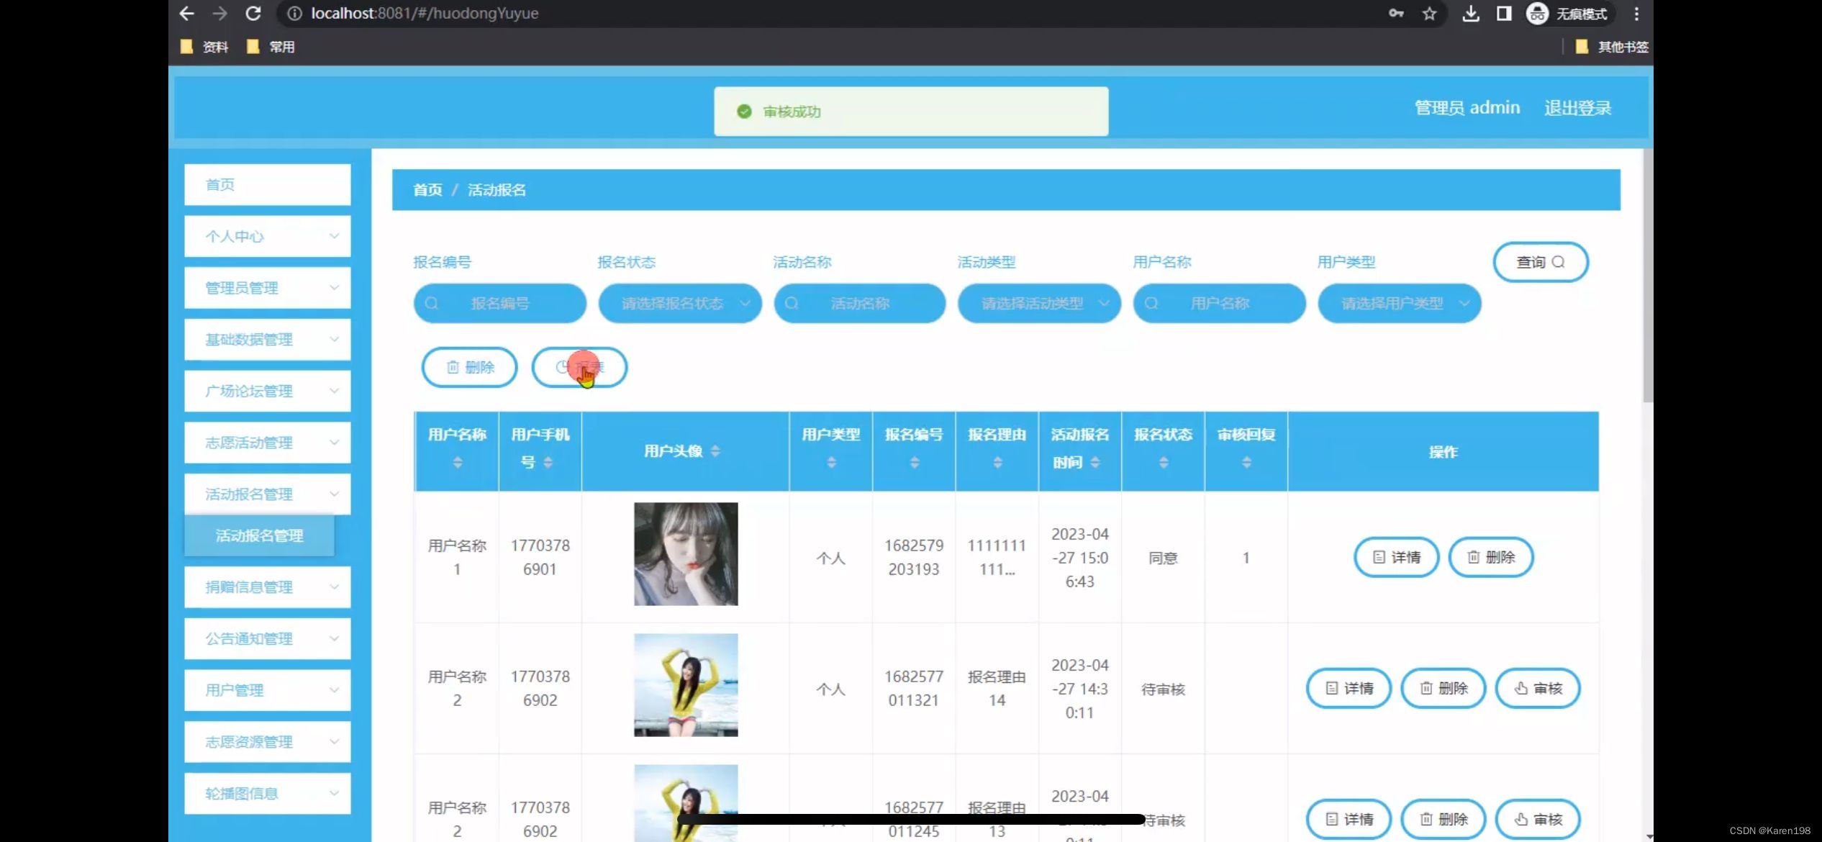This screenshot has height=842, width=1822.
Task: Expand the 基础数据管理 sidebar menu
Action: (268, 340)
